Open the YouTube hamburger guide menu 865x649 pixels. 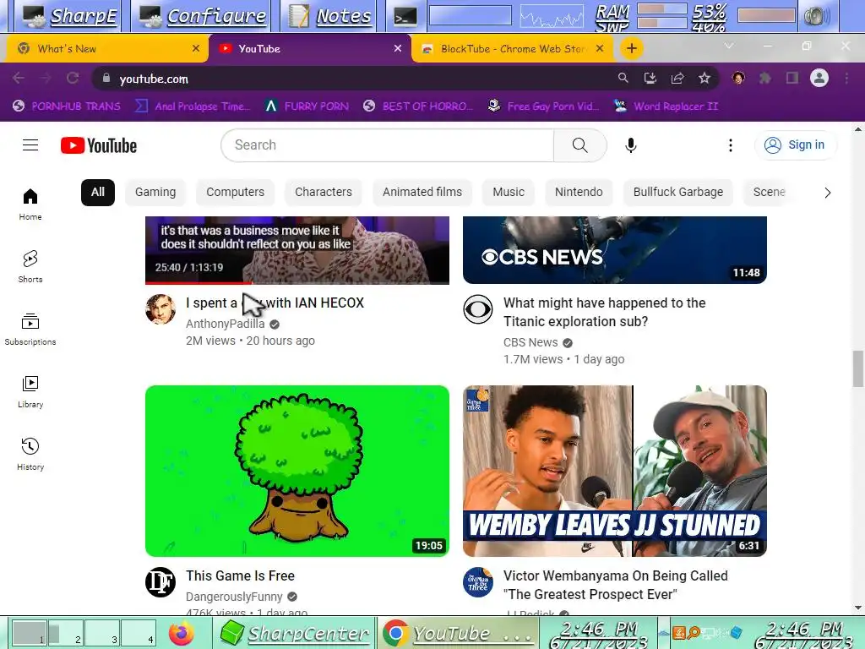tap(30, 145)
